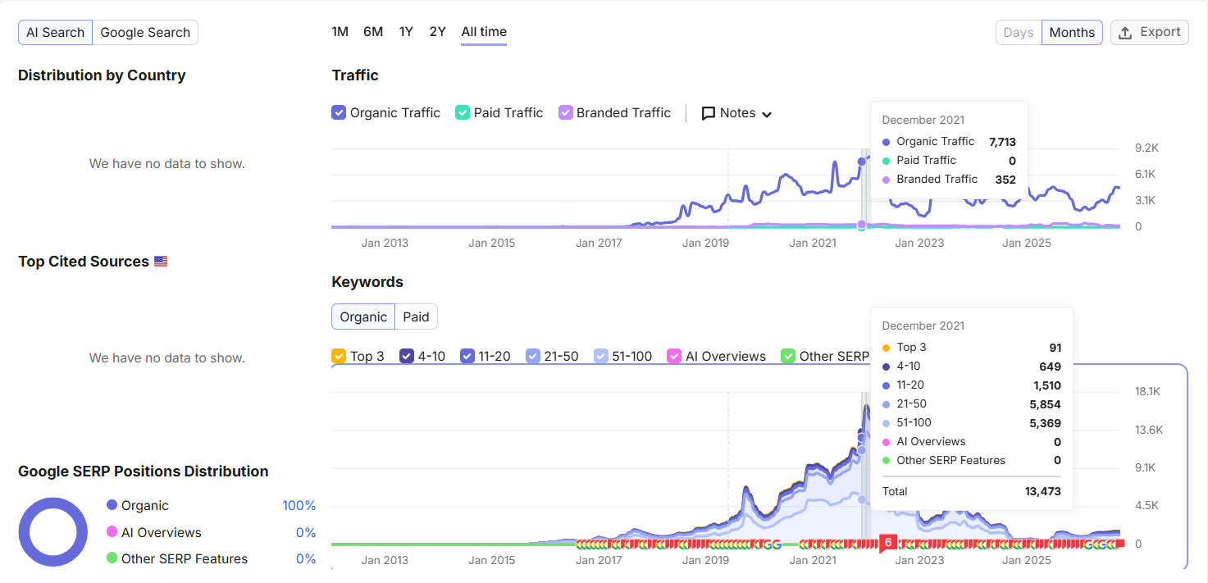Click Jan 2019 label on Traffic chart axis
Image resolution: width=1208 pixels, height=583 pixels.
tap(705, 243)
